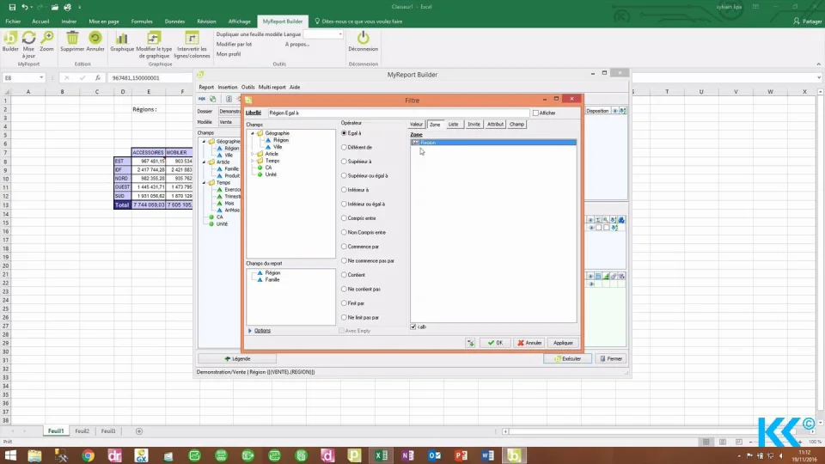Click the Exécuter button
The image size is (825, 464).
tap(567, 359)
